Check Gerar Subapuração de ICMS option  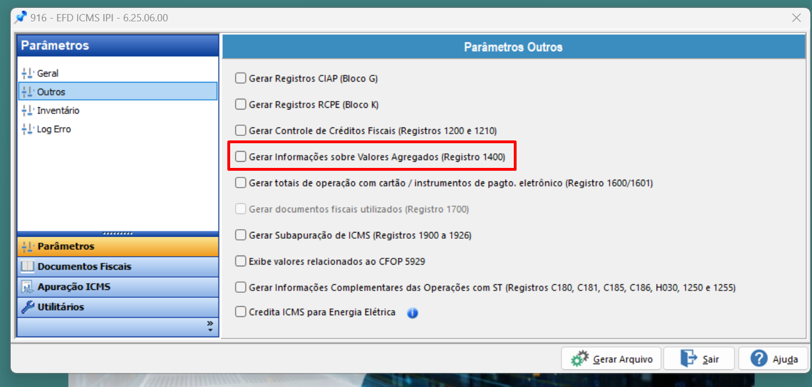point(241,235)
